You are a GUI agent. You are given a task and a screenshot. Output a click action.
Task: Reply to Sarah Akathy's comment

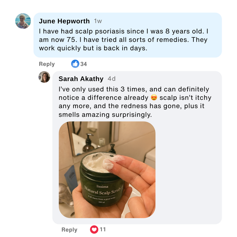(69, 230)
